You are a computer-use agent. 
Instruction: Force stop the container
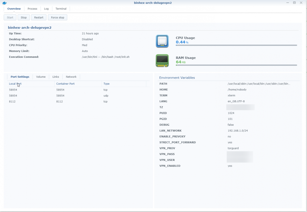pos(58,17)
